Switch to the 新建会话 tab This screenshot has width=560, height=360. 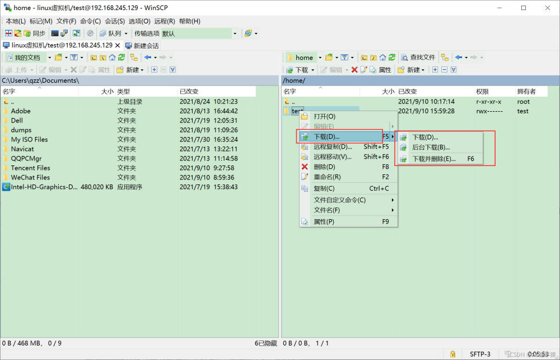pyautogui.click(x=142, y=46)
